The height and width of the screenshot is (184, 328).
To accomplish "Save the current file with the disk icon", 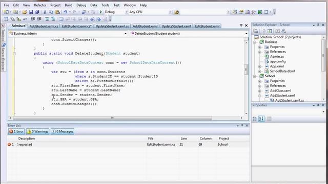I will (31, 12).
